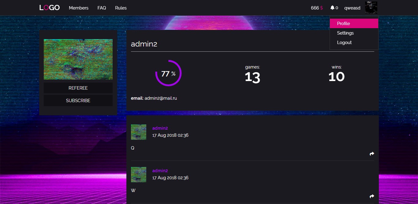
Task: Open the FAQ page
Action: 102,8
